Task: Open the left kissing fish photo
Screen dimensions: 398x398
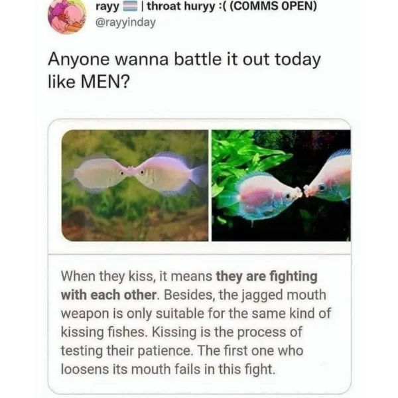Action: click(135, 185)
